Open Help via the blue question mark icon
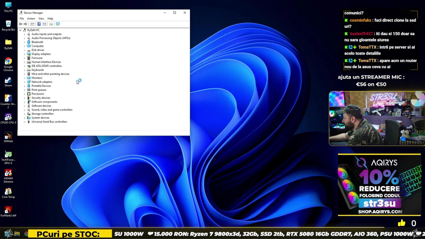The image size is (425, 239). click(x=39, y=24)
